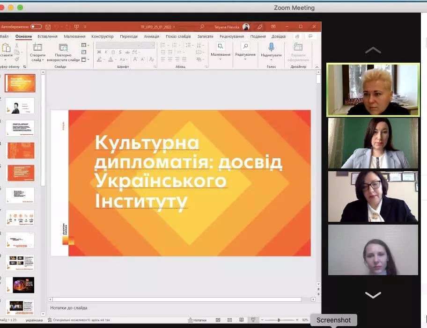Screen dimensions: 427x328
Task: Click the Редагування search icon
Action: click(x=245, y=47)
